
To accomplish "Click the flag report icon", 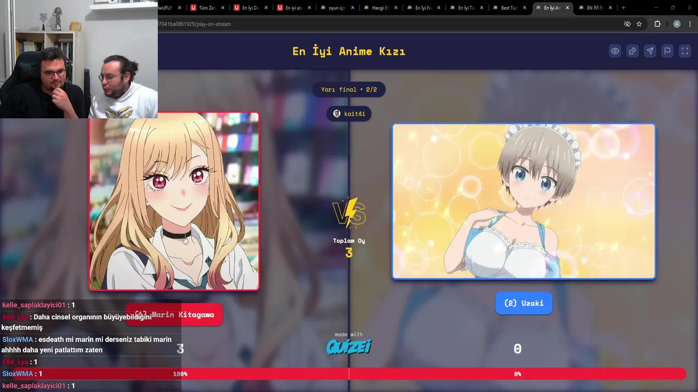I will click(667, 51).
